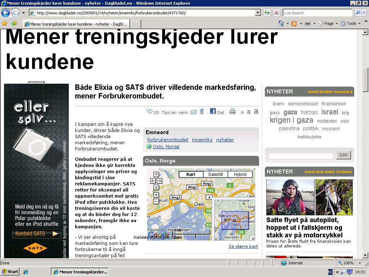The height and width of the screenshot is (277, 369).
Task: Open Se større kart link
Action: pyautogui.click(x=243, y=246)
